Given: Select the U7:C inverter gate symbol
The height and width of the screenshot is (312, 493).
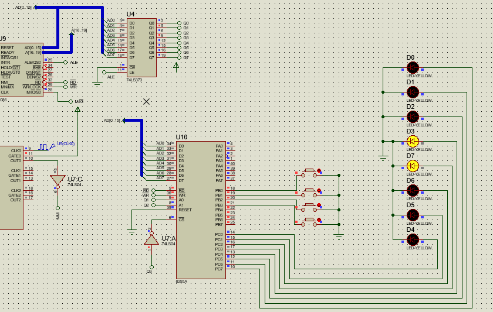Looking at the screenshot, I should click(58, 181).
